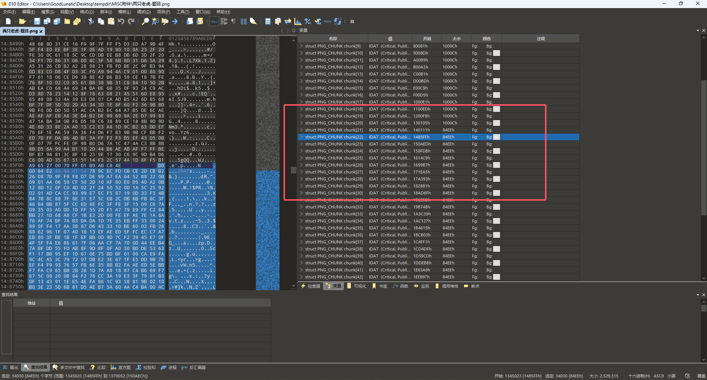Select chunk[35] start value 1B4615h
707x380 pixels.
click(421, 228)
